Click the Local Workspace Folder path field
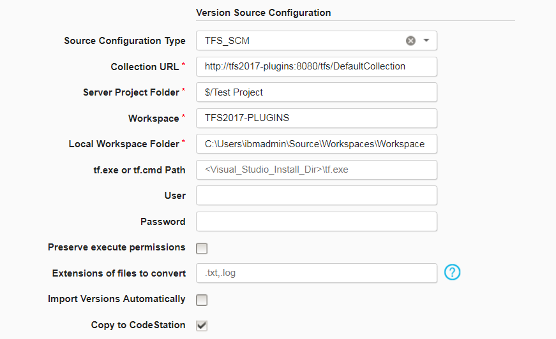Viewport: 556px width, 339px height. [316, 144]
